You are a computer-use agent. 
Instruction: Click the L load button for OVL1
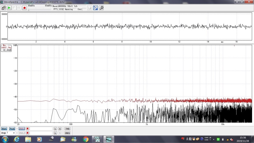pyautogui.click(x=55, y=129)
